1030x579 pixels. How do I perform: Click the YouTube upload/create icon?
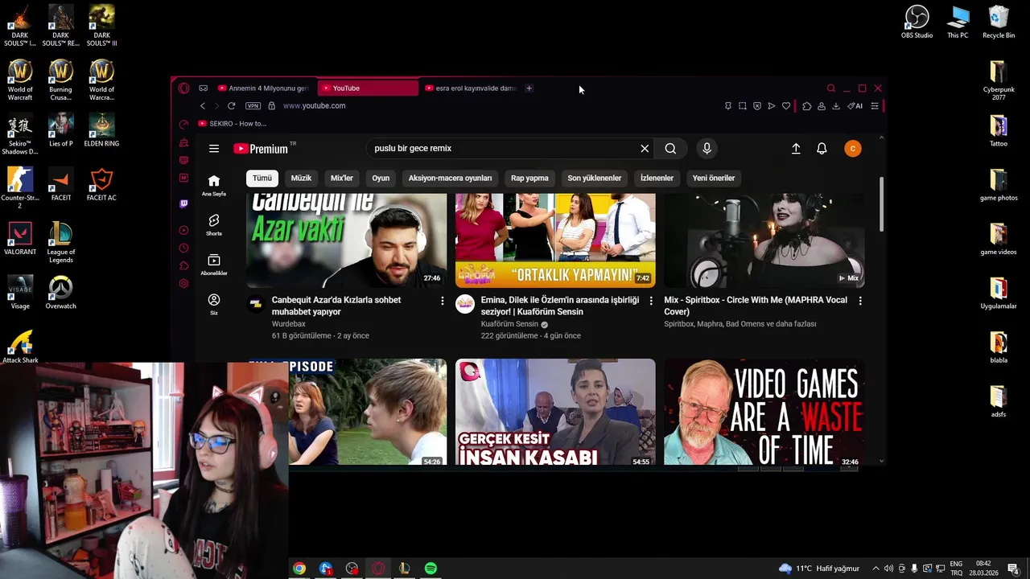796,149
